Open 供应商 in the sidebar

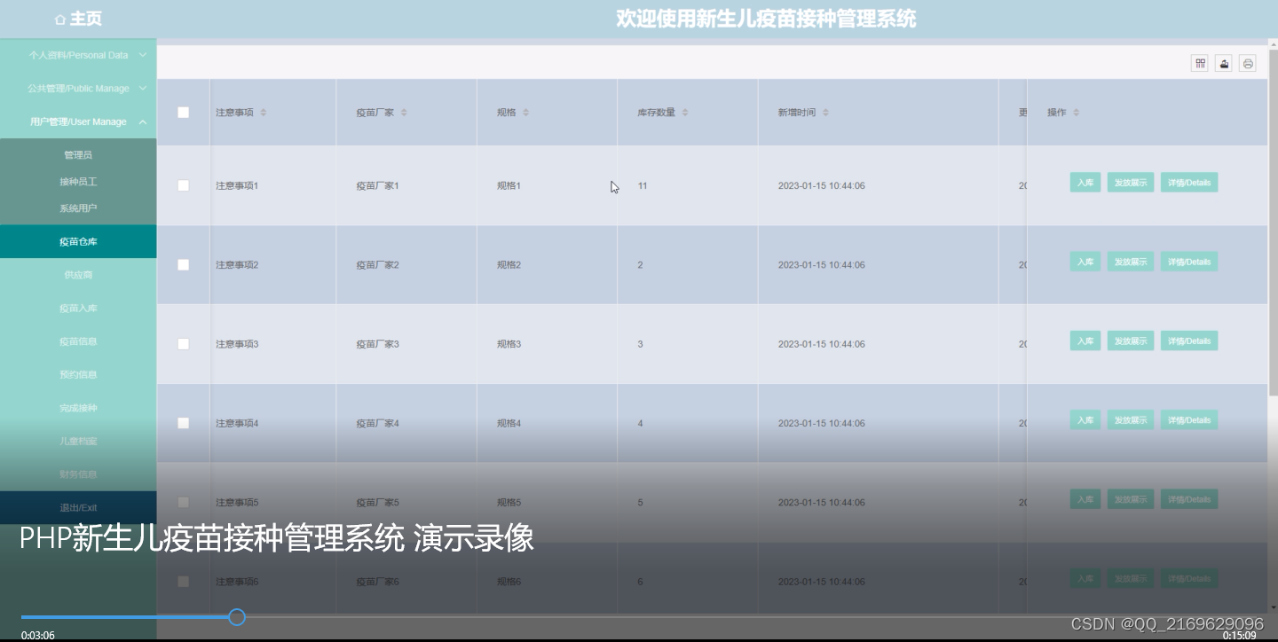tap(78, 275)
